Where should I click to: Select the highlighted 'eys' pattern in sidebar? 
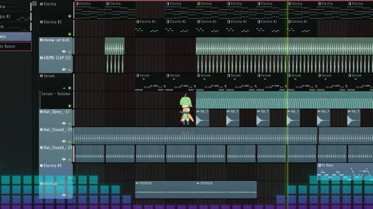pos(16,37)
